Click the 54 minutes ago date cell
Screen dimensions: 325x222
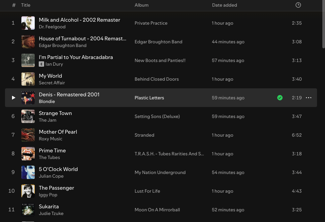click(x=228, y=172)
